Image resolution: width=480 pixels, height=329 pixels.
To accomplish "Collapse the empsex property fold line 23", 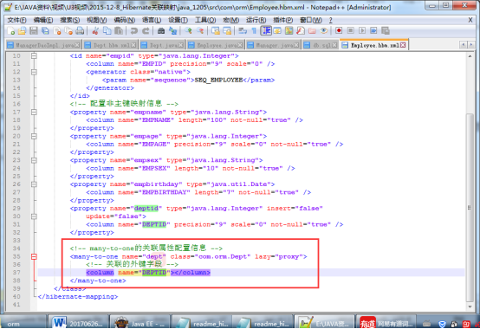I will pos(34,160).
